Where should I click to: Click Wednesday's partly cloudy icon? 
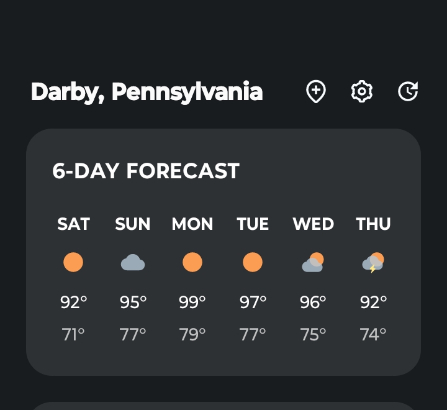tap(313, 263)
